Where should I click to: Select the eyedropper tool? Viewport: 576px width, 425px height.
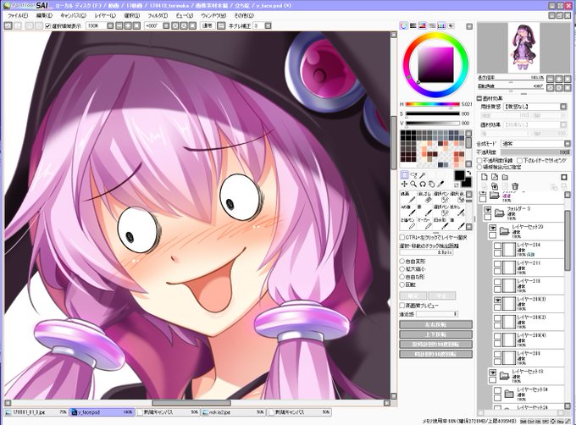(x=440, y=184)
